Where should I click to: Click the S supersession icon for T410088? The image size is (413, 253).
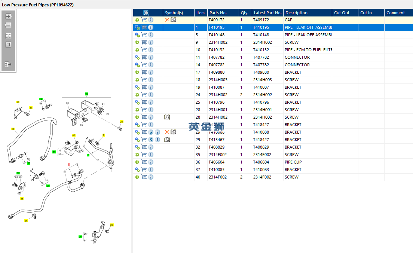[x=151, y=132]
